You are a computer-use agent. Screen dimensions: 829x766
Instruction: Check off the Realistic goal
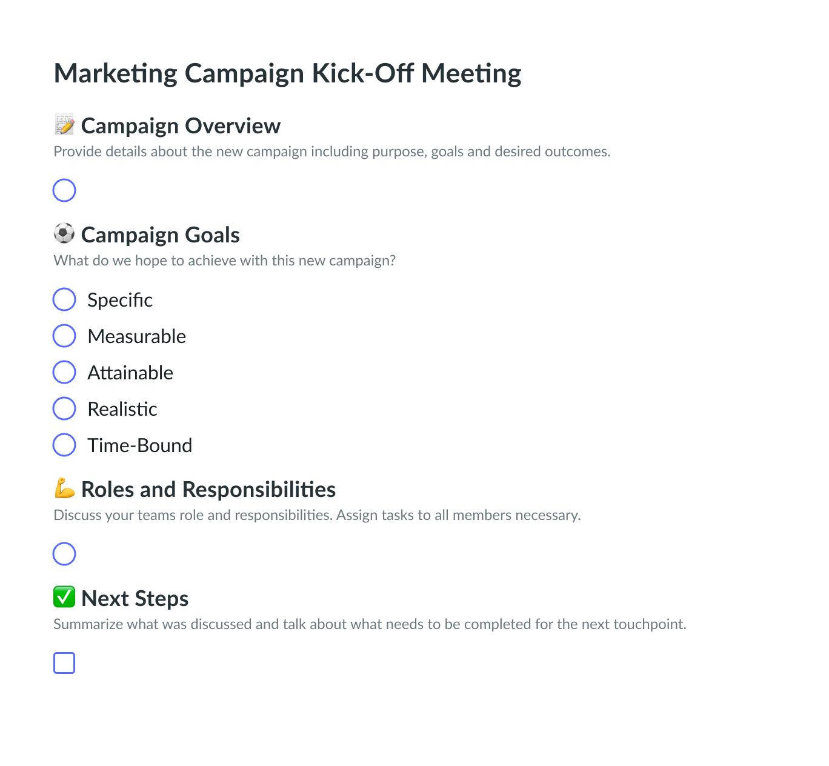(x=64, y=408)
